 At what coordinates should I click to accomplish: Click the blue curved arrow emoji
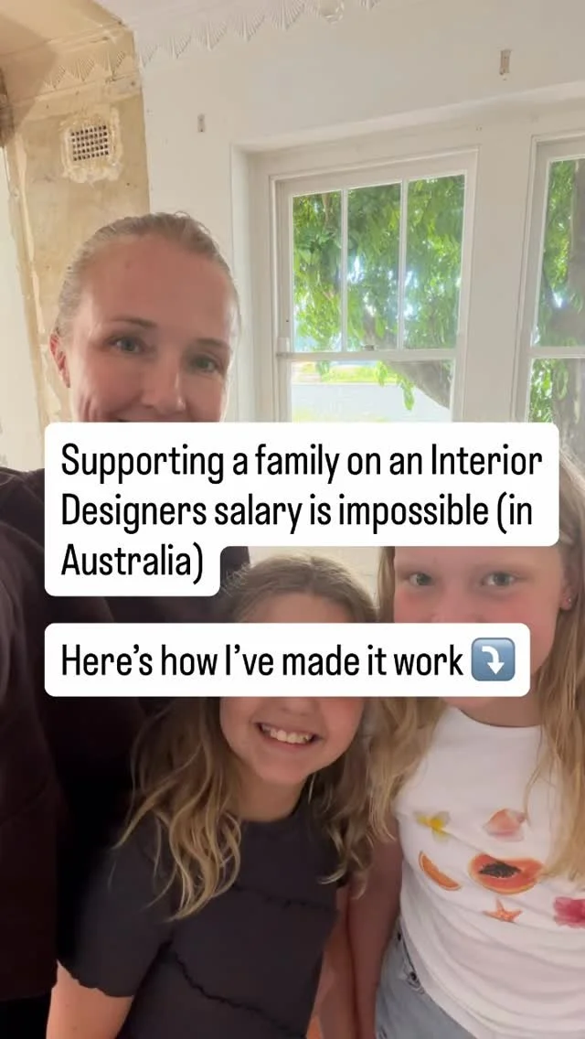point(493,660)
